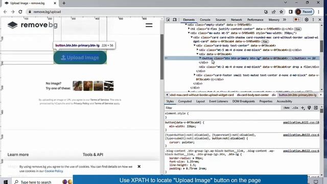
Task: Open the DevTools settings gear
Action: pos(307,19)
